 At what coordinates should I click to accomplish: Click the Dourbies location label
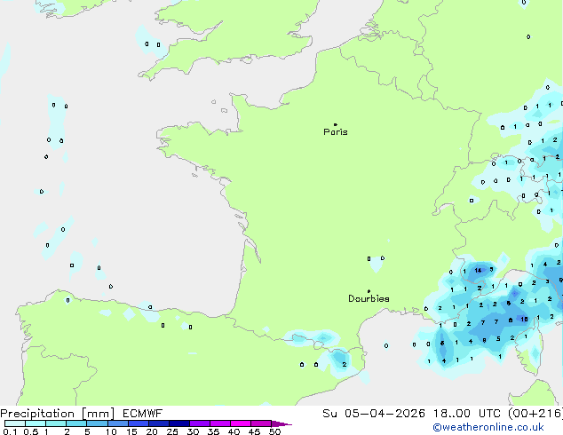(369, 298)
